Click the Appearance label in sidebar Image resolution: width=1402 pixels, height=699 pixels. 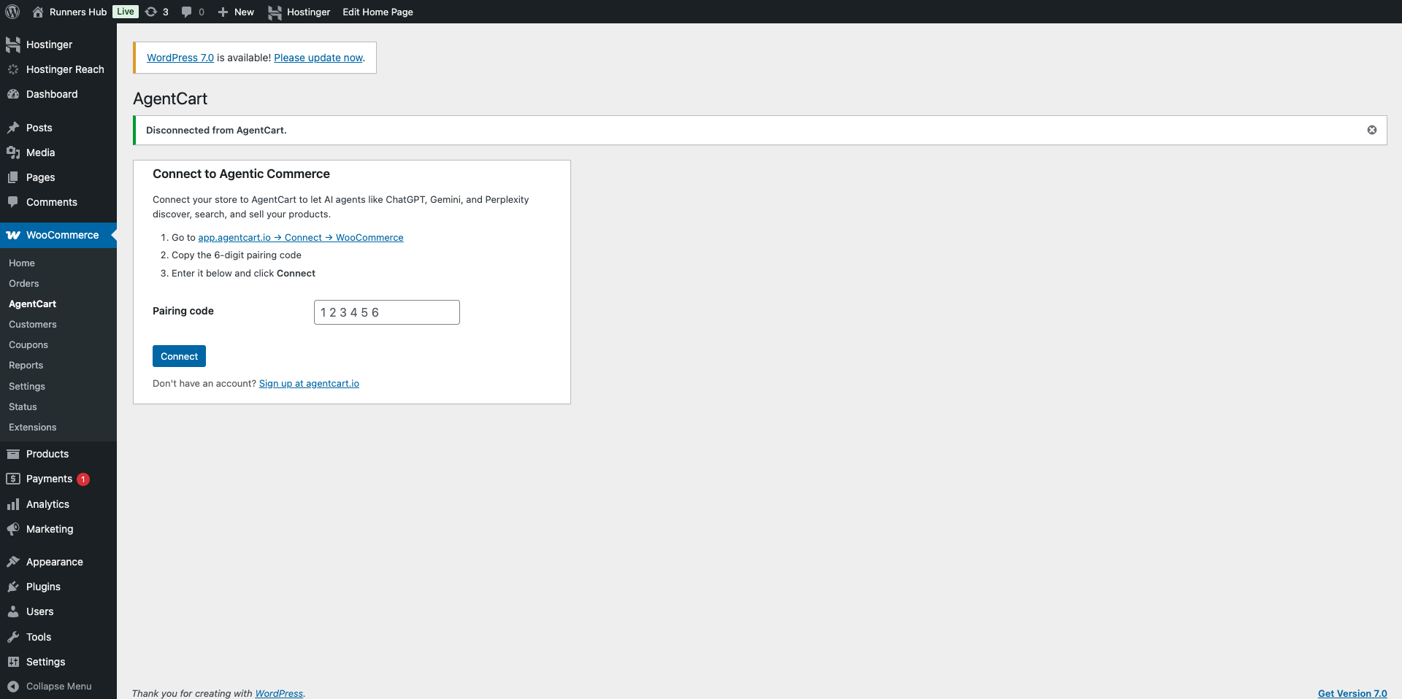pos(55,562)
